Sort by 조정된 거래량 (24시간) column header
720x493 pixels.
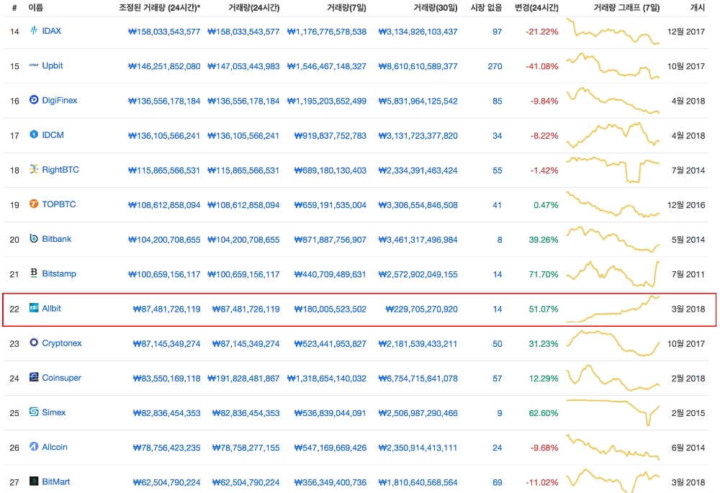[x=159, y=7]
